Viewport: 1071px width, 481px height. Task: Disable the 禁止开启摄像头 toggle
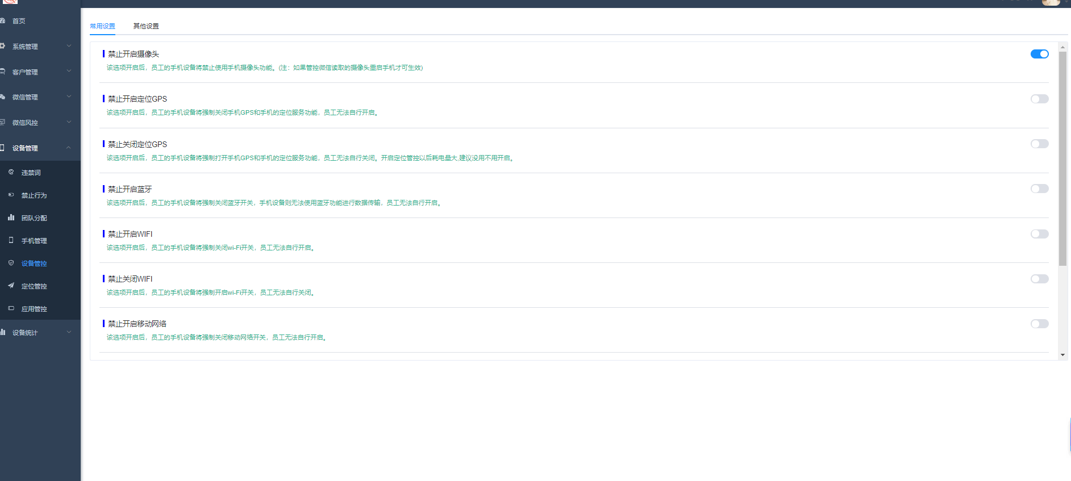pos(1039,54)
